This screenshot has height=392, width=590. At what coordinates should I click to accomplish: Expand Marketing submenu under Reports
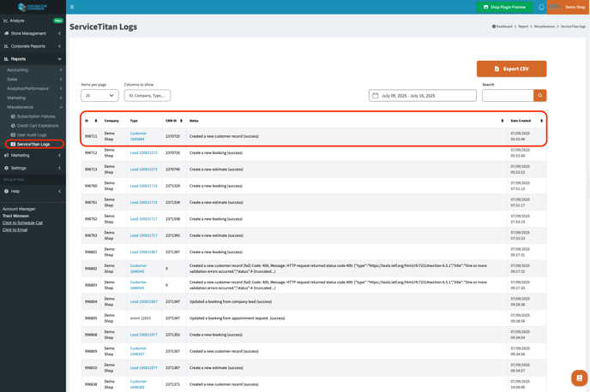click(x=33, y=98)
